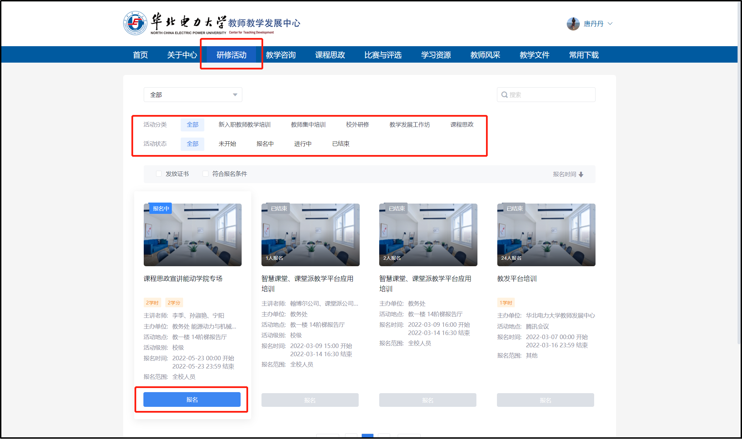Screen dimensions: 742x439
Task: Click the user avatar picture
Action: 573,24
